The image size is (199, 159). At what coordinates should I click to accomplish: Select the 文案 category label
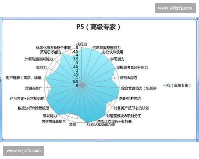72,125
